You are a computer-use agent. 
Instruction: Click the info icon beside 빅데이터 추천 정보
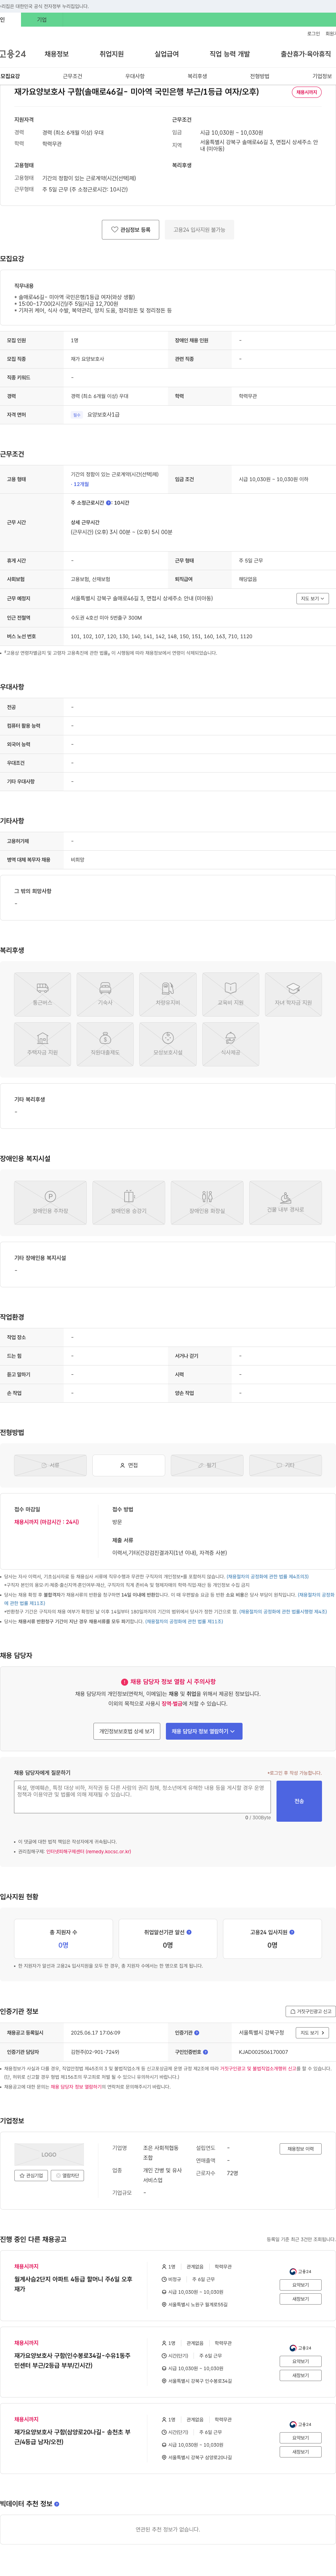(57, 2504)
